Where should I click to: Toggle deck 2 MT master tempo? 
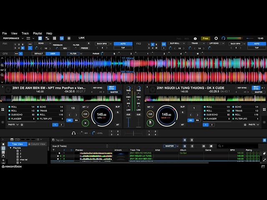coord(183,125)
